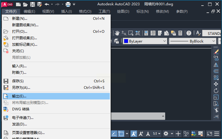Toggle object snap in status bar
This screenshot has height=139, width=222.
(121, 133)
